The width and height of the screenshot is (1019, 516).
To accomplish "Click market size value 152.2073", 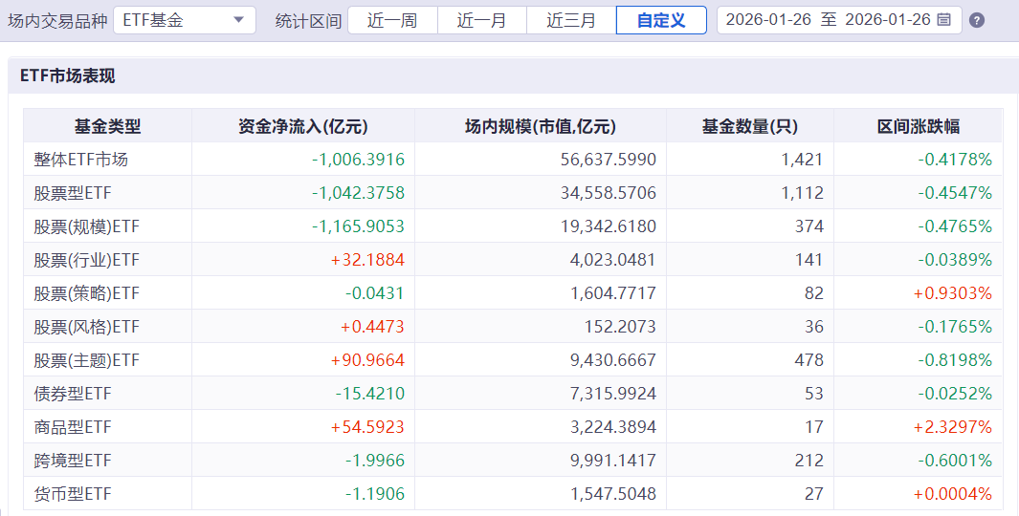I will [620, 327].
